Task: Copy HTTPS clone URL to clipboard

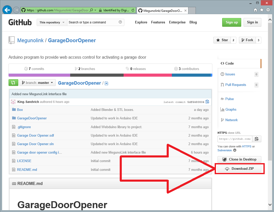Action: coord(256,139)
